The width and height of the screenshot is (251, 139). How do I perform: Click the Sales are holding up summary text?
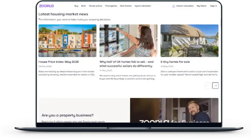(x=67, y=73)
